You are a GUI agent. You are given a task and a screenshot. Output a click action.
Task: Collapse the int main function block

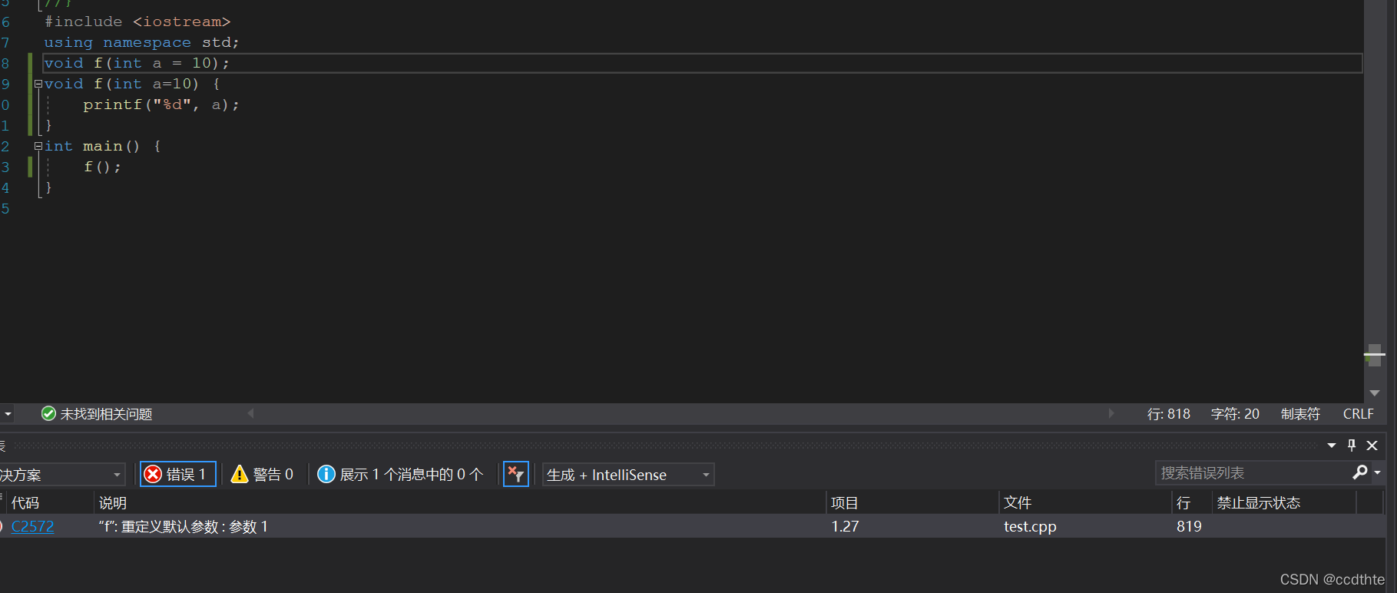point(38,147)
